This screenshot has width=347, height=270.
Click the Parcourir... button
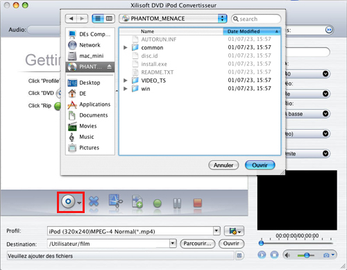198,244
